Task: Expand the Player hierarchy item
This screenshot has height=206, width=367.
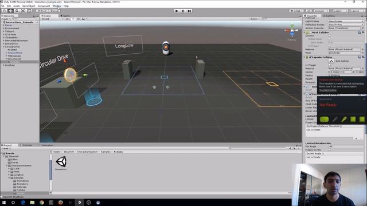Action: click(3, 25)
